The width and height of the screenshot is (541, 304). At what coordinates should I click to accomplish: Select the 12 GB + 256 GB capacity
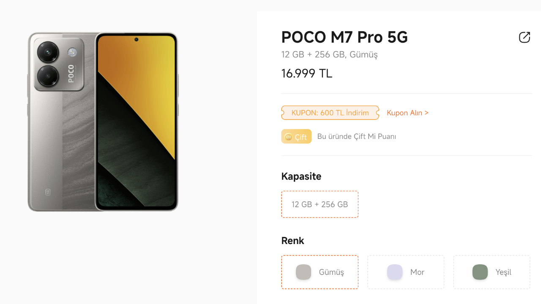pos(320,204)
